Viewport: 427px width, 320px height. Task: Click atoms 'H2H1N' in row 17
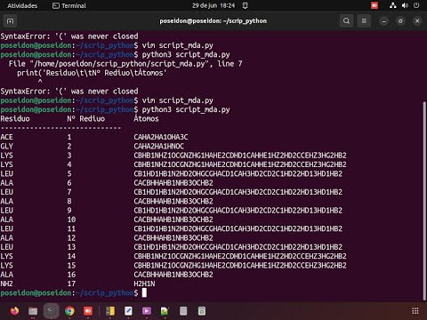click(144, 284)
